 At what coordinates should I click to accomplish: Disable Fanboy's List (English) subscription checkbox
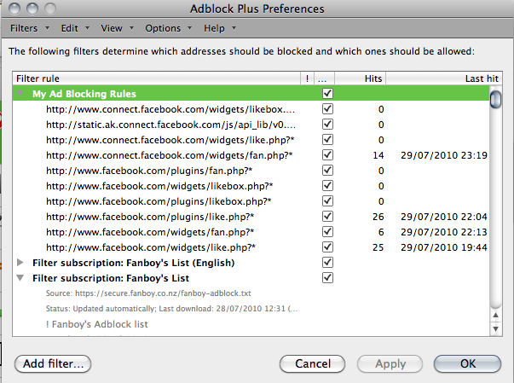point(327,263)
